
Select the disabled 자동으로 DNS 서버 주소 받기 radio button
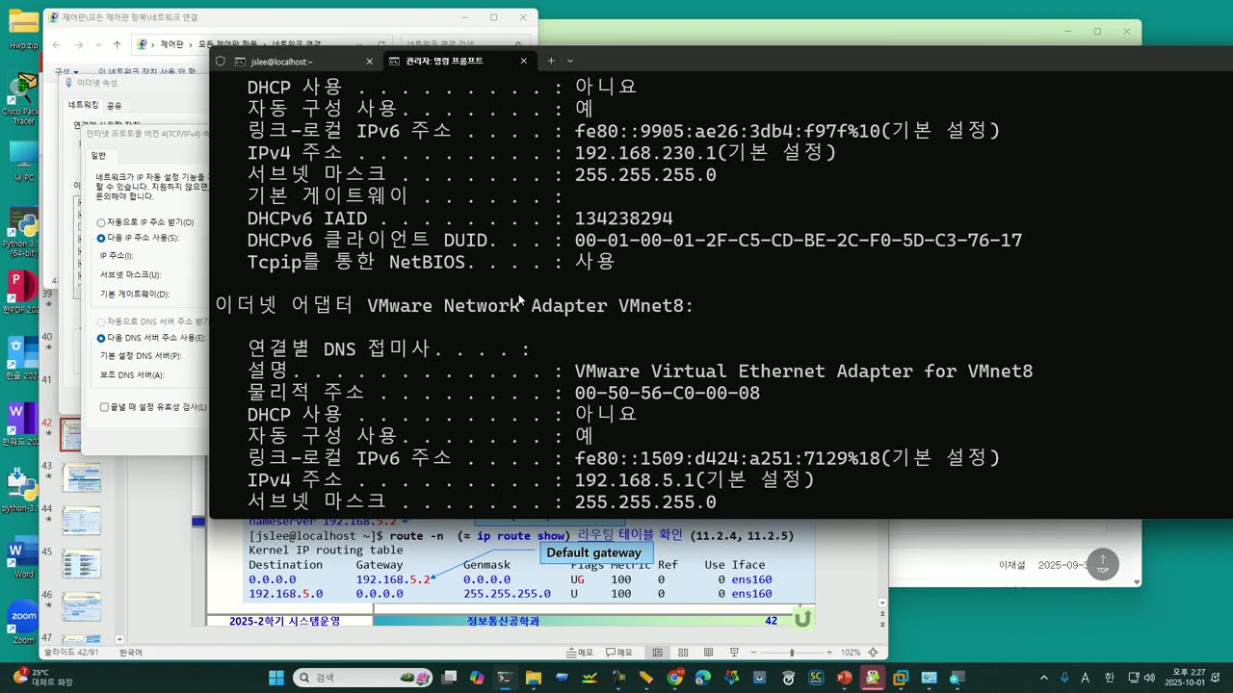tap(101, 321)
